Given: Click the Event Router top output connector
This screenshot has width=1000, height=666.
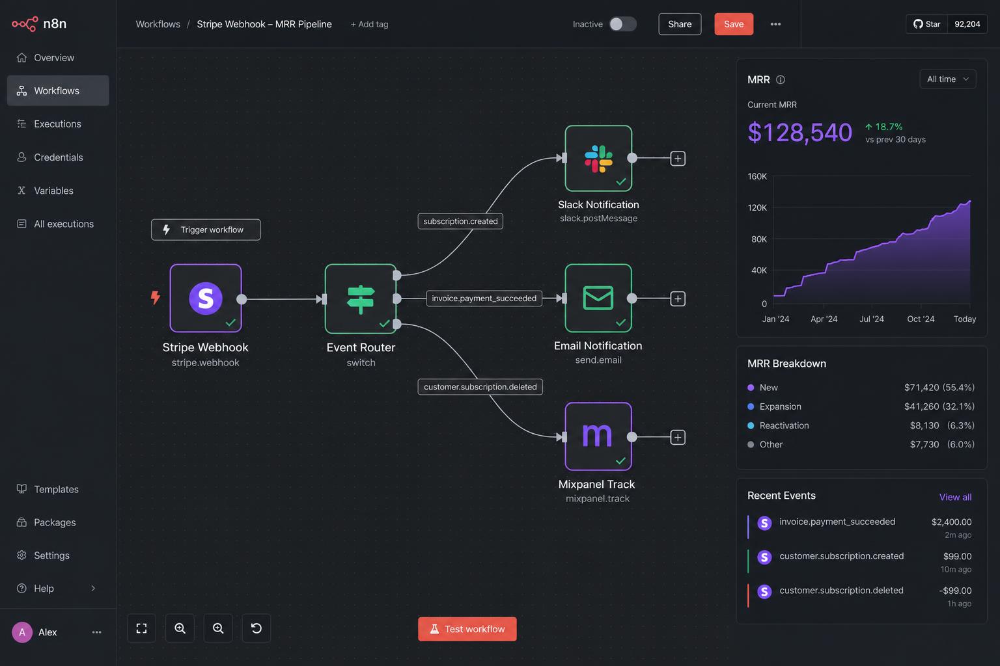Looking at the screenshot, I should coord(397,275).
